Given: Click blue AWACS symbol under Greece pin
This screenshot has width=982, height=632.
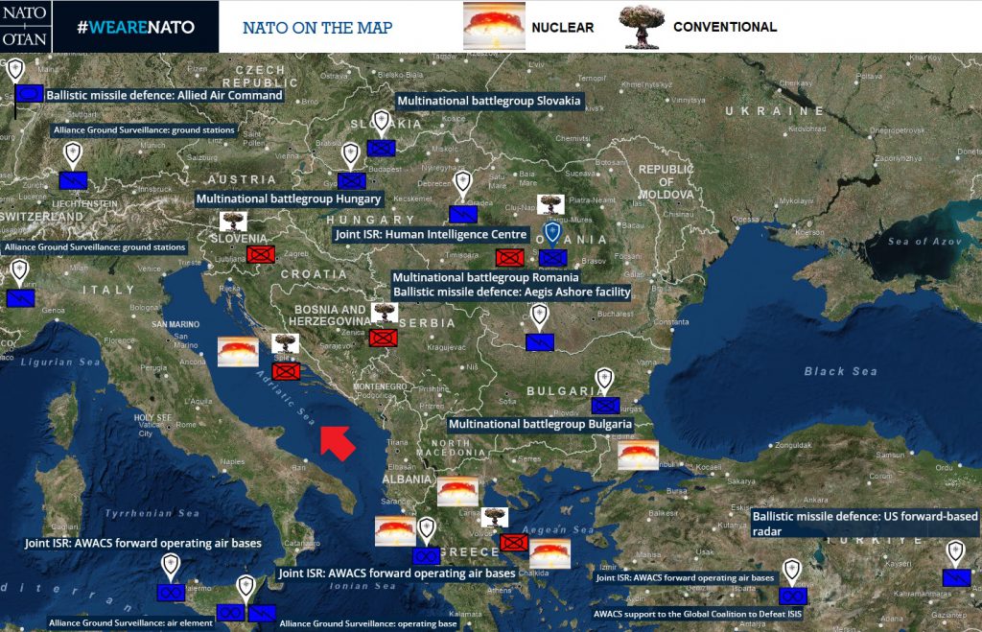Looking at the screenshot, I should pos(427,555).
